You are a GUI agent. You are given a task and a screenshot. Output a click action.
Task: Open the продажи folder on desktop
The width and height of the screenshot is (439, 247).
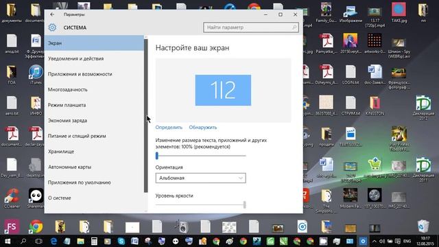[327, 137]
